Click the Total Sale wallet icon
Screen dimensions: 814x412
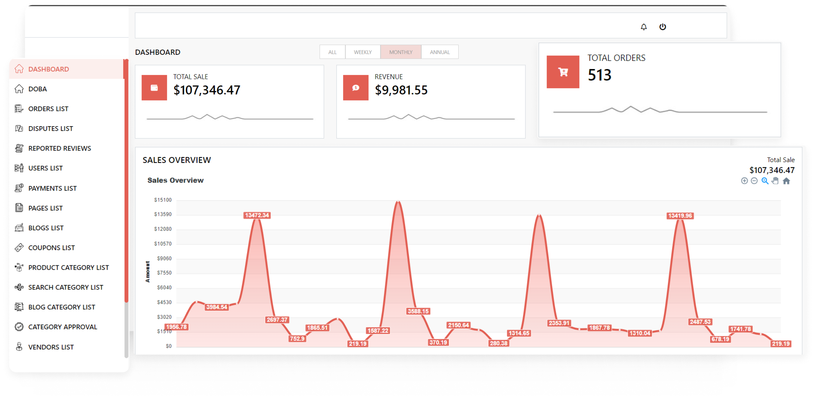(x=154, y=88)
